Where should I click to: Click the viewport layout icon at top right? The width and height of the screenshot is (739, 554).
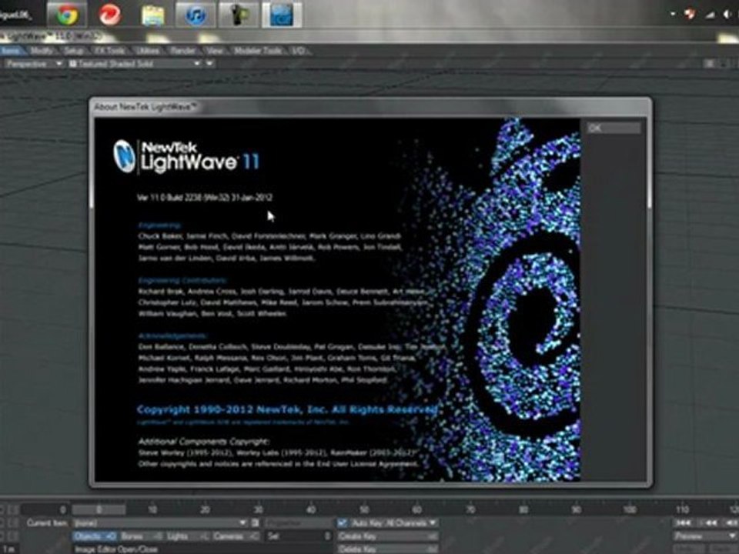[709, 64]
